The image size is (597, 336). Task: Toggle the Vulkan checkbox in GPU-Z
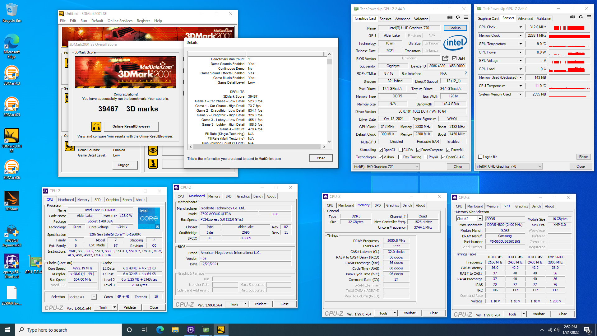coord(381,157)
